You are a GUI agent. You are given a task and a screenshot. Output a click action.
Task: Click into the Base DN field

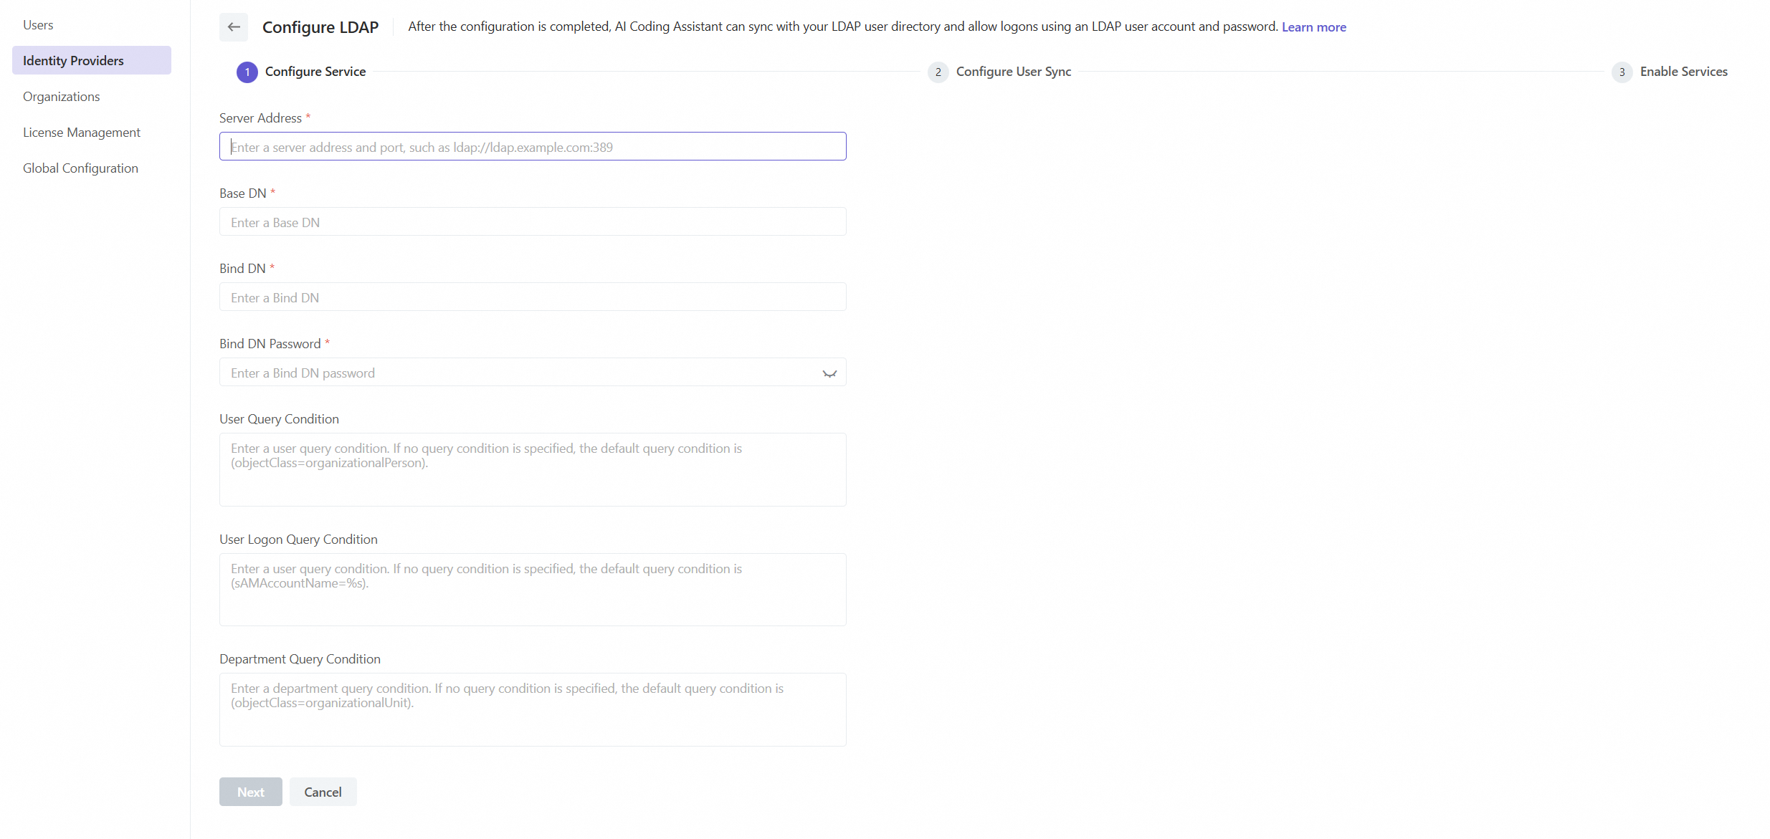532,222
